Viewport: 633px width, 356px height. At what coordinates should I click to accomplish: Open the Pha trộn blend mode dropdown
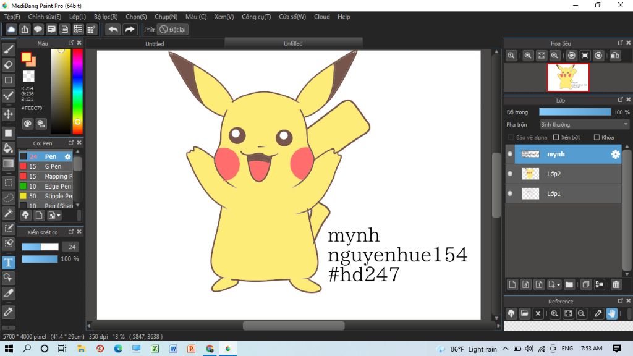click(585, 125)
